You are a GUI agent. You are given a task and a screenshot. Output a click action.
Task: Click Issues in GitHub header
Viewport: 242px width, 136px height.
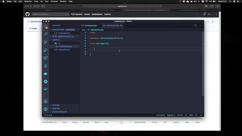pos(87,14)
